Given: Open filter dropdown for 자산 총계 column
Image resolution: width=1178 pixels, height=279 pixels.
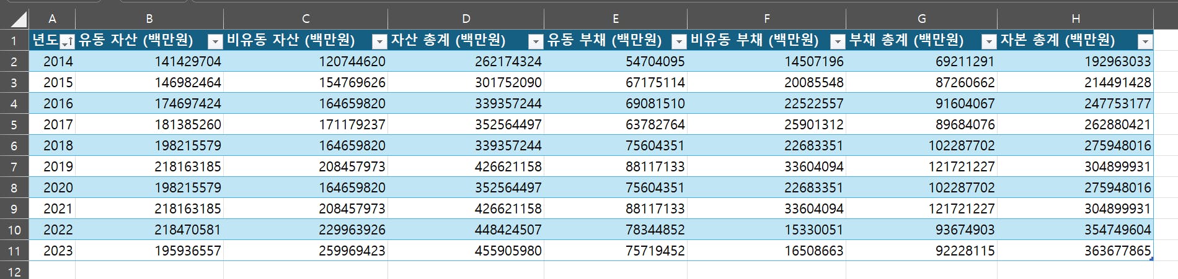Looking at the screenshot, I should tap(536, 41).
